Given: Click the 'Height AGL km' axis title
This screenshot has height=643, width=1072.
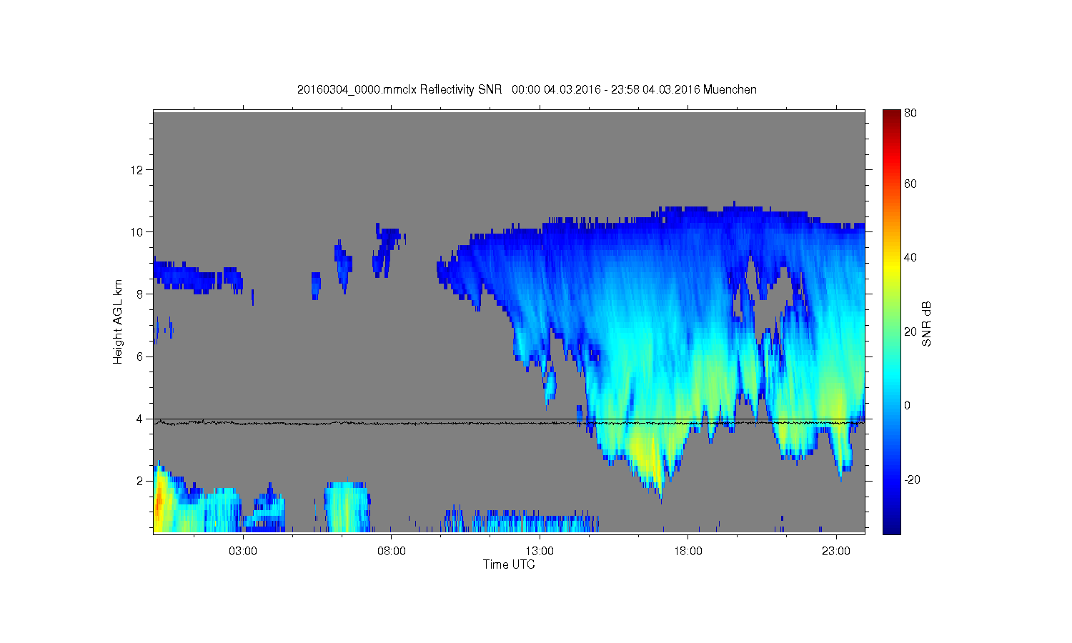Looking at the screenshot, I should 118,321.
